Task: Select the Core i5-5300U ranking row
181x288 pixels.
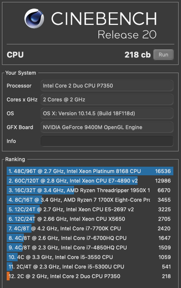Action: click(90, 267)
